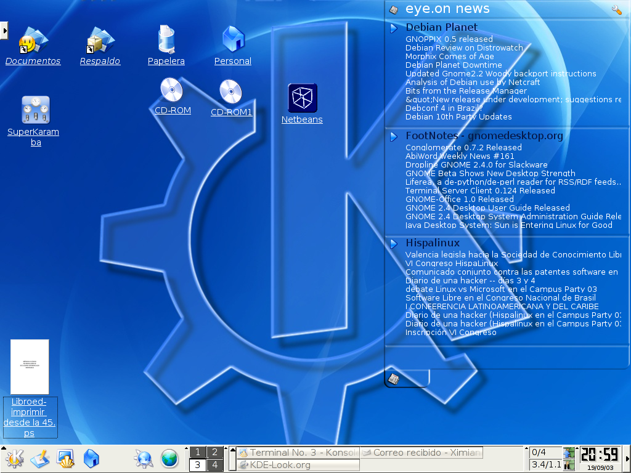Image resolution: width=631 pixels, height=473 pixels.
Task: Launch the Konqueror gear-globe panel icon
Action: pyautogui.click(x=143, y=459)
